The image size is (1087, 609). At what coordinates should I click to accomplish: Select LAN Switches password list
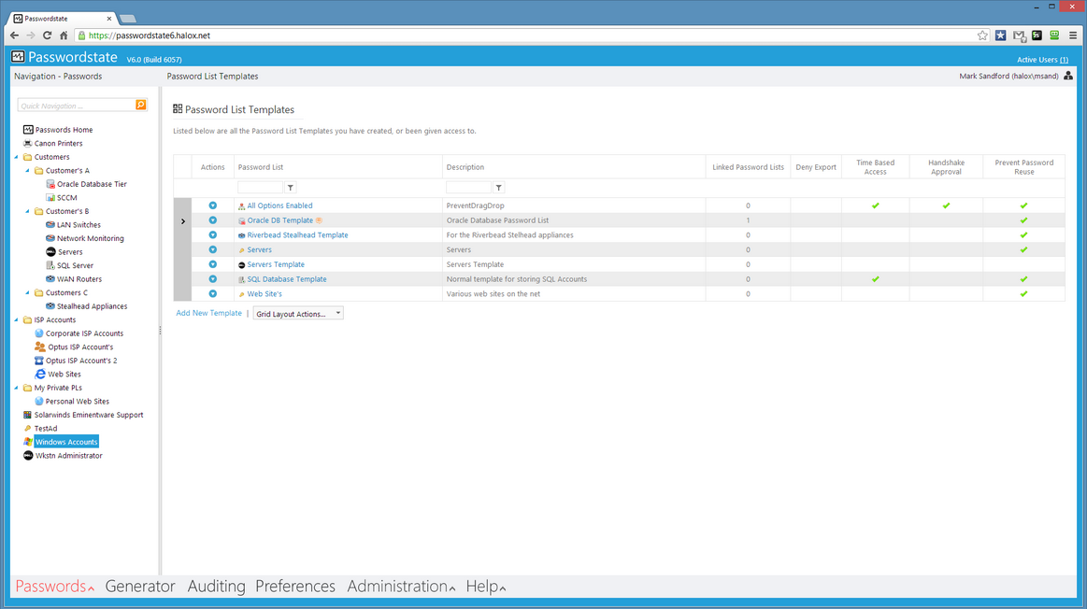click(x=79, y=225)
